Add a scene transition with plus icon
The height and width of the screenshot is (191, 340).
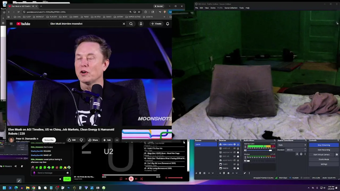click(297, 154)
